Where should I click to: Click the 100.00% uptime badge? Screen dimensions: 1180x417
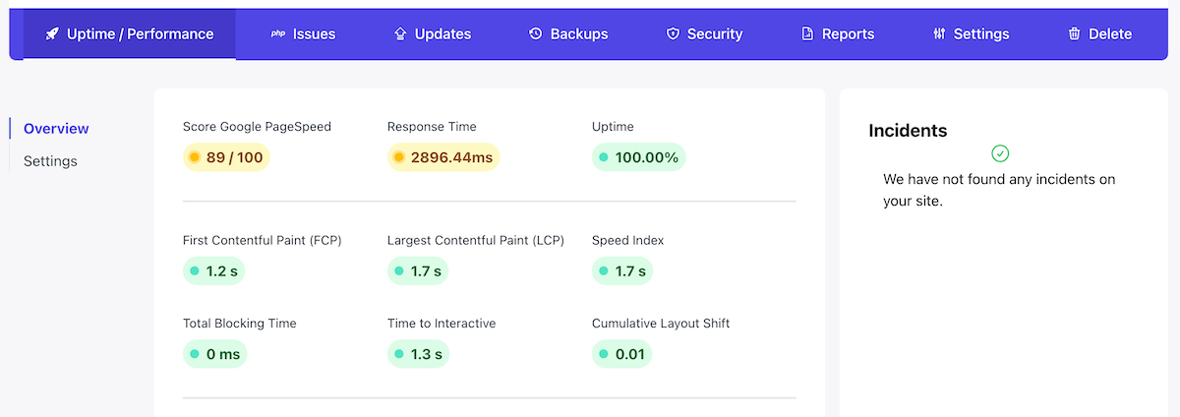coord(639,156)
